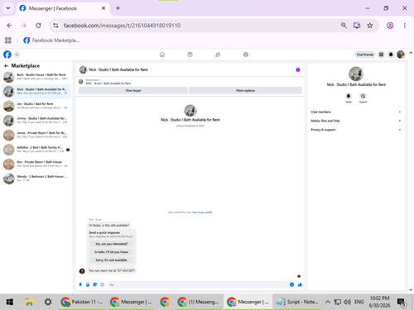Image resolution: width=414 pixels, height=310 pixels.
Task: Open Jimmy Studio 1 Bath conversation
Action: click(x=36, y=120)
